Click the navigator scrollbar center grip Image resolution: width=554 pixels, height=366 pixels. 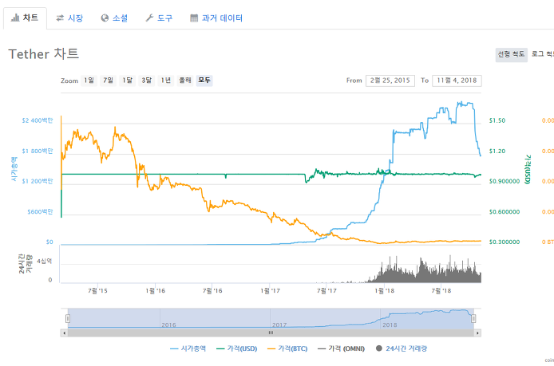point(271,333)
